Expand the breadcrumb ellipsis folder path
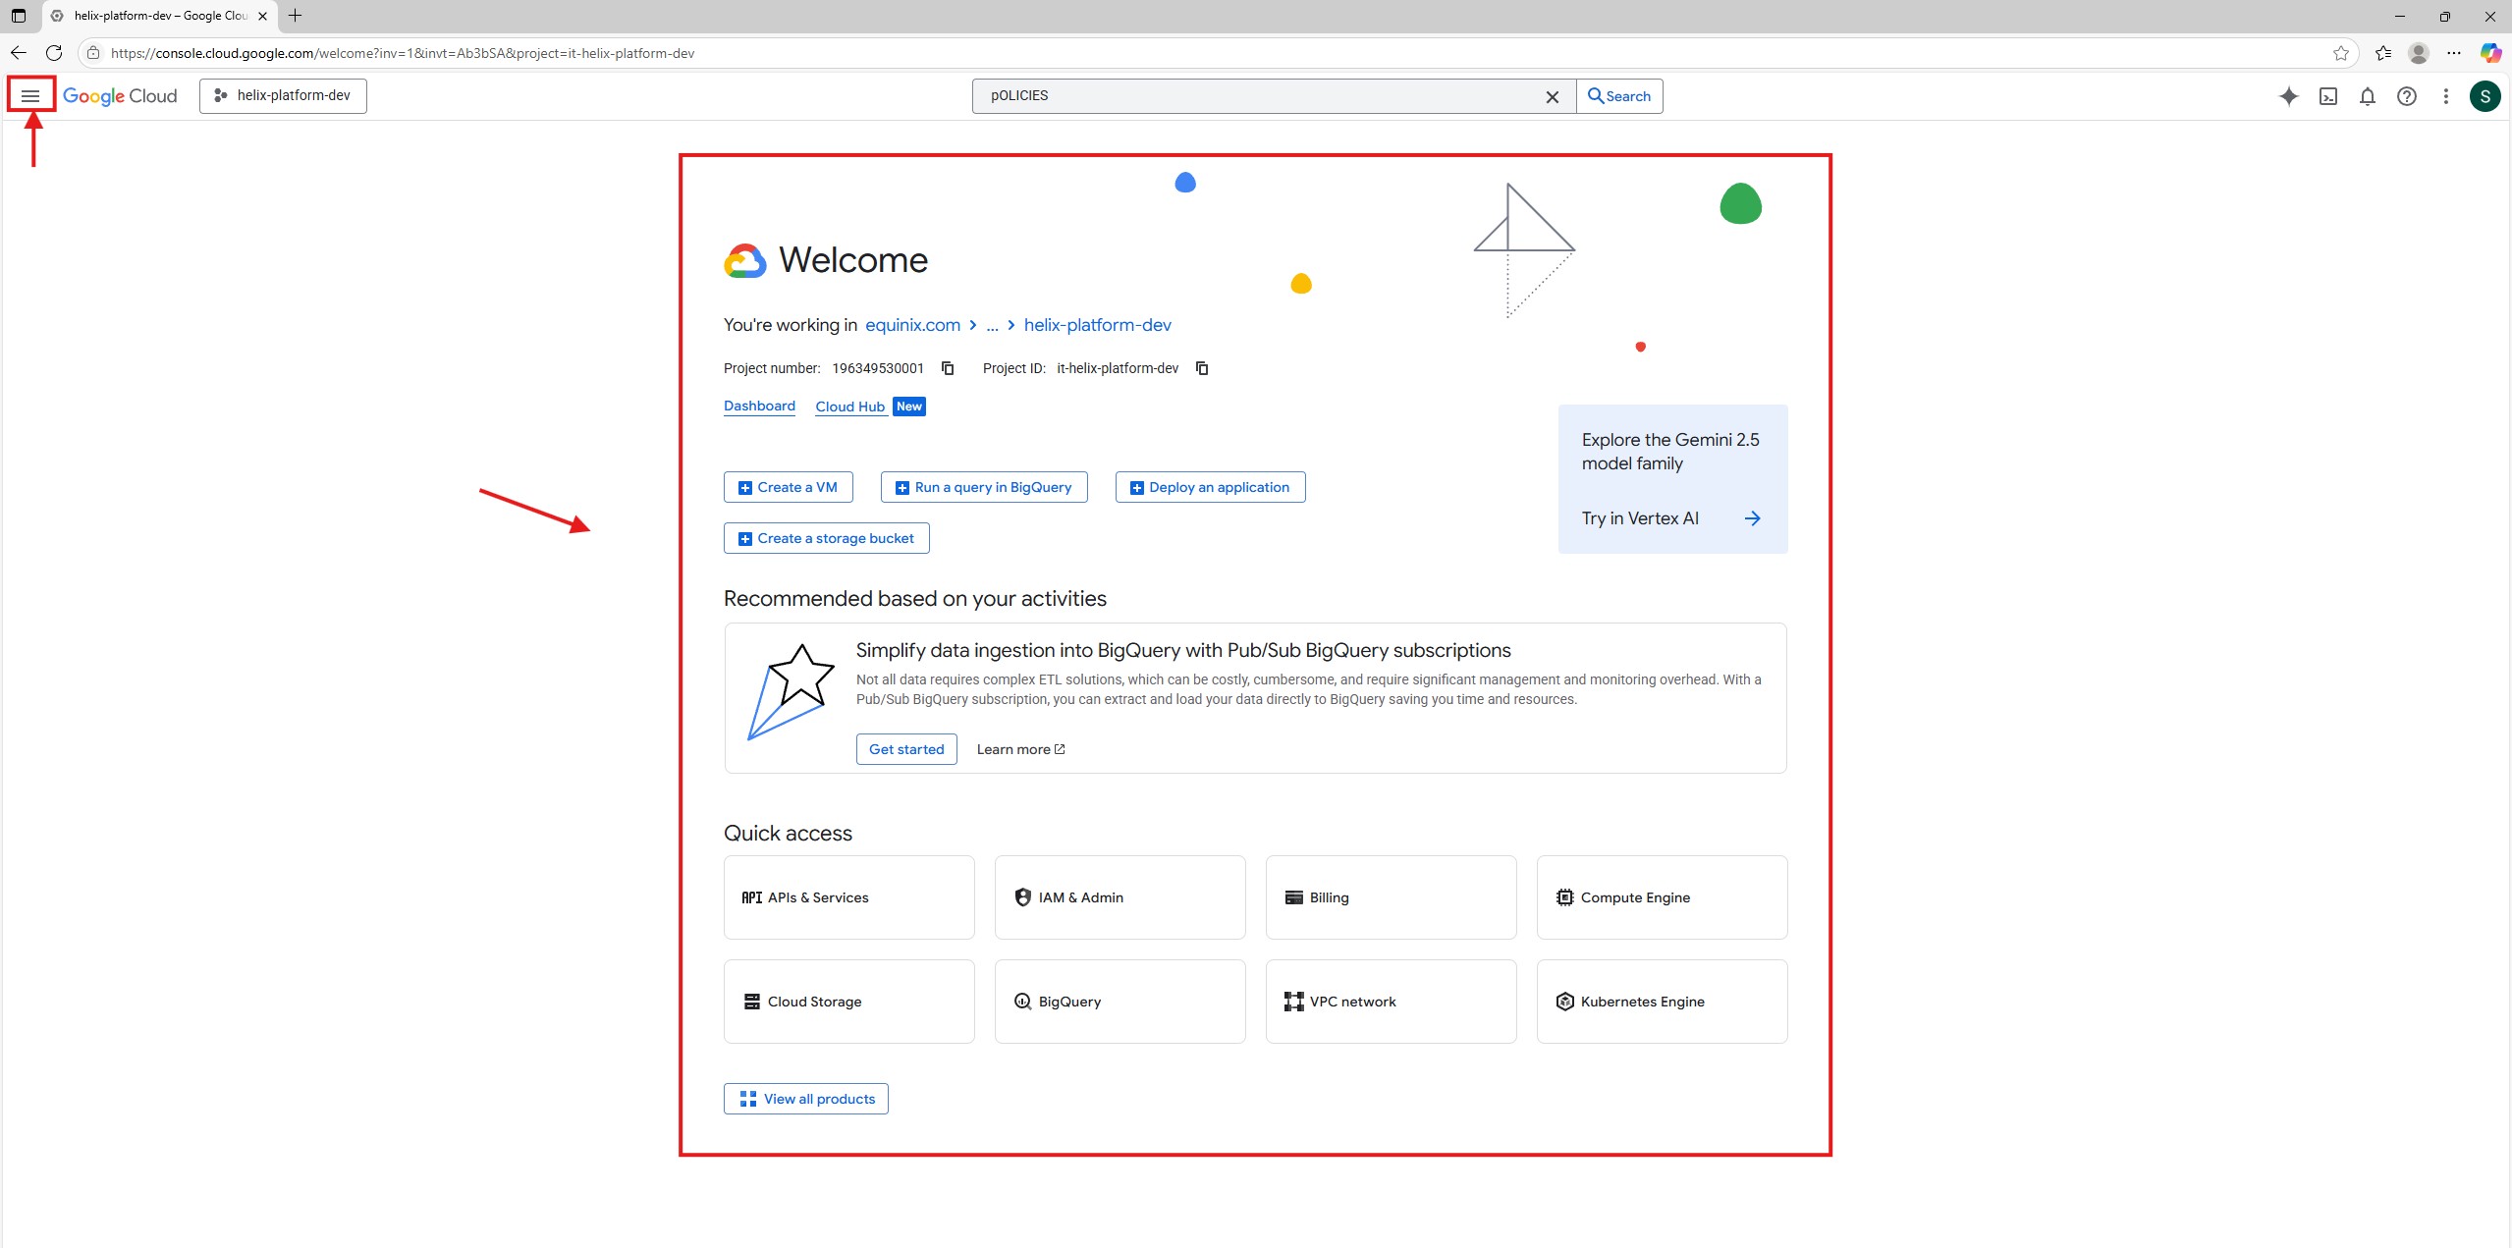The image size is (2512, 1248). point(992,325)
